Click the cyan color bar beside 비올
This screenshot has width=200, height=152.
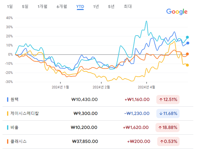[8, 127]
